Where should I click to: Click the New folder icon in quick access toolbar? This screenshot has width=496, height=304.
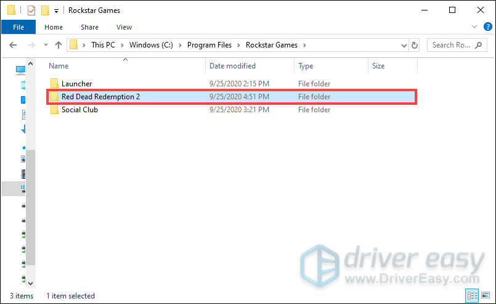click(45, 10)
